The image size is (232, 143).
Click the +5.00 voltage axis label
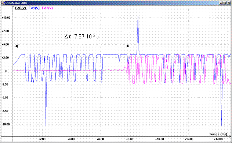(x=5, y=44)
